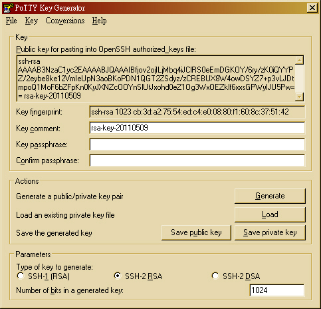321x309 pixels.
Task: Click the Save public key button
Action: 196,232
